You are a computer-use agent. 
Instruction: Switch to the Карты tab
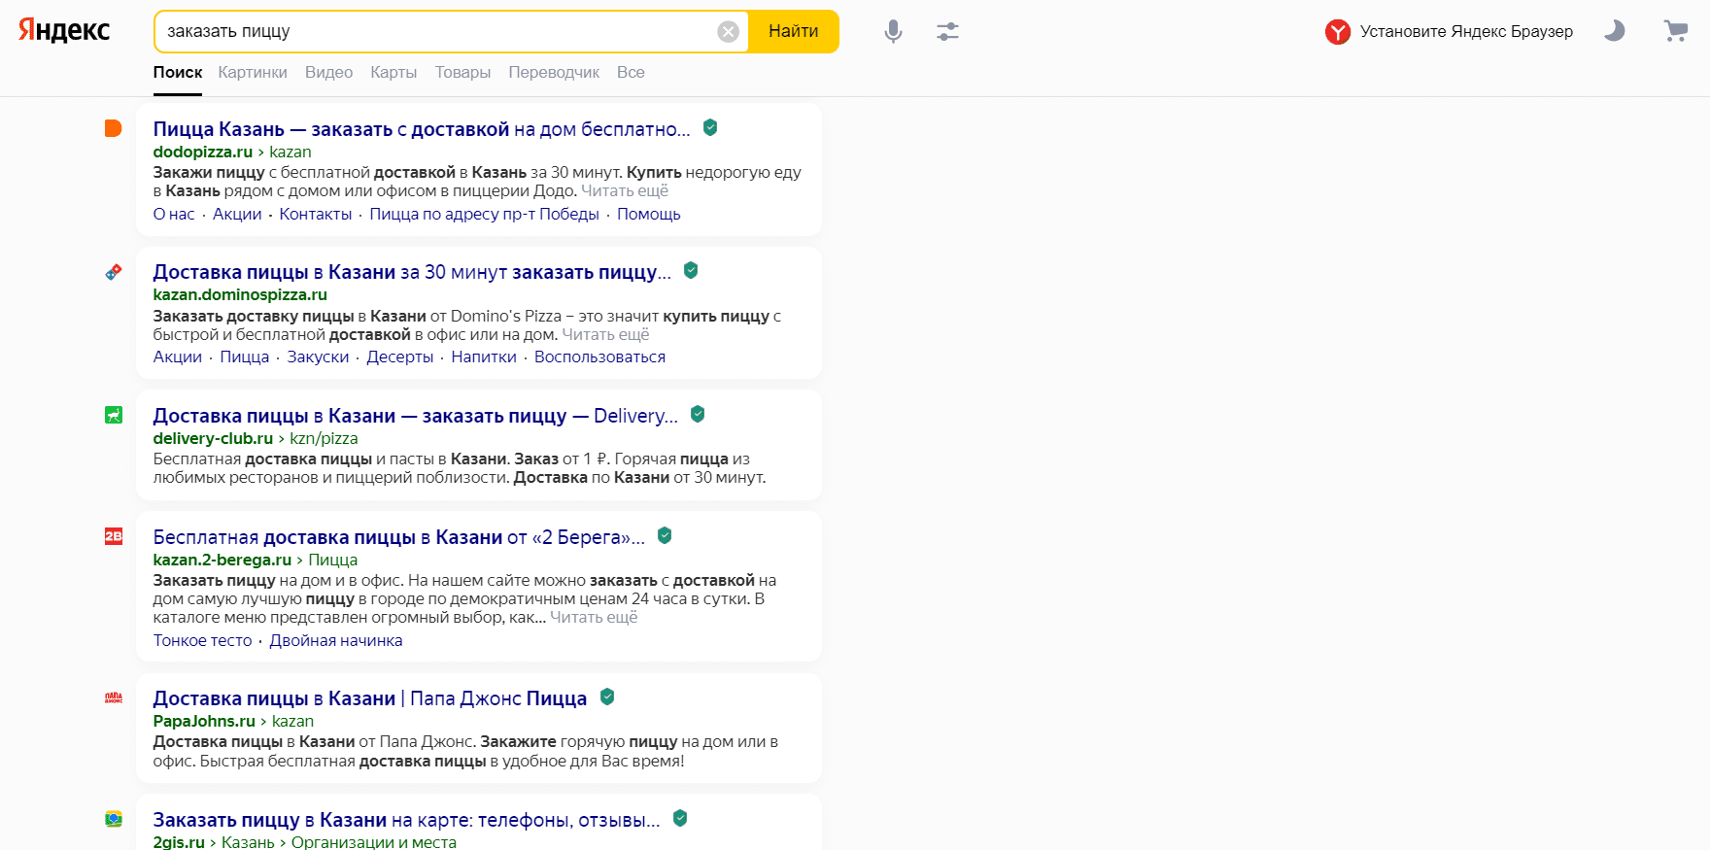[393, 72]
